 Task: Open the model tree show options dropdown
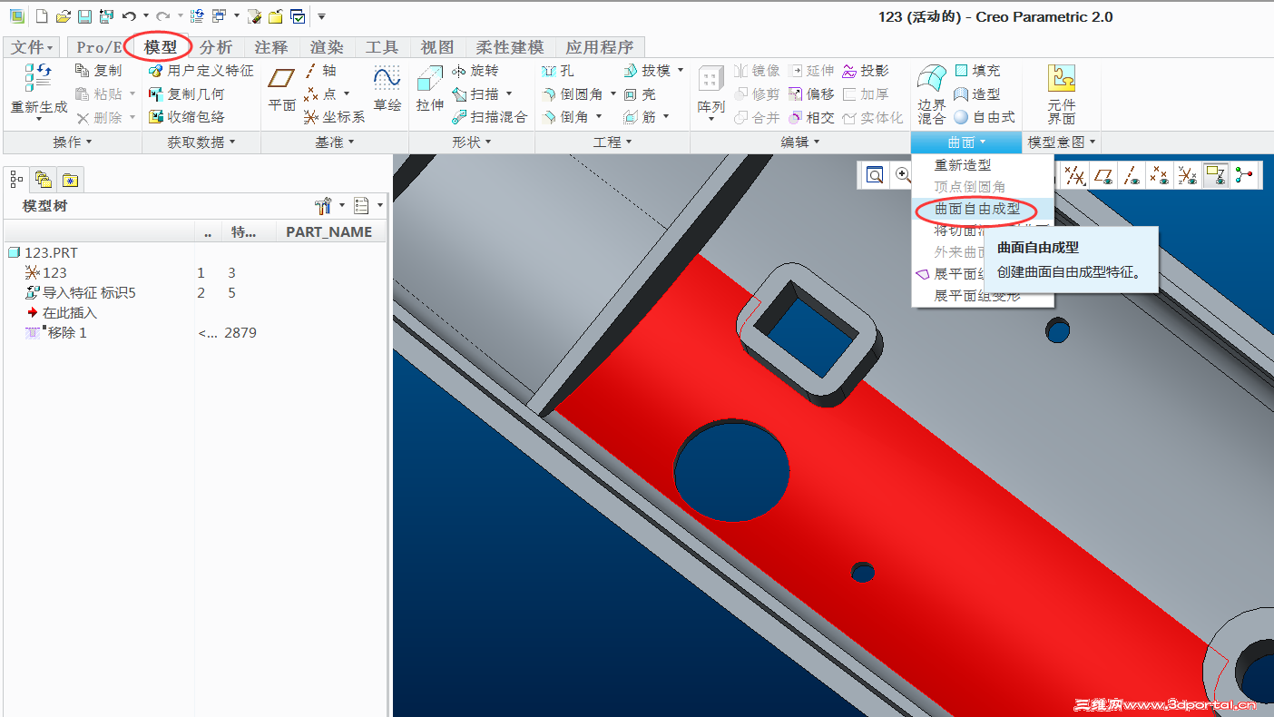point(367,206)
